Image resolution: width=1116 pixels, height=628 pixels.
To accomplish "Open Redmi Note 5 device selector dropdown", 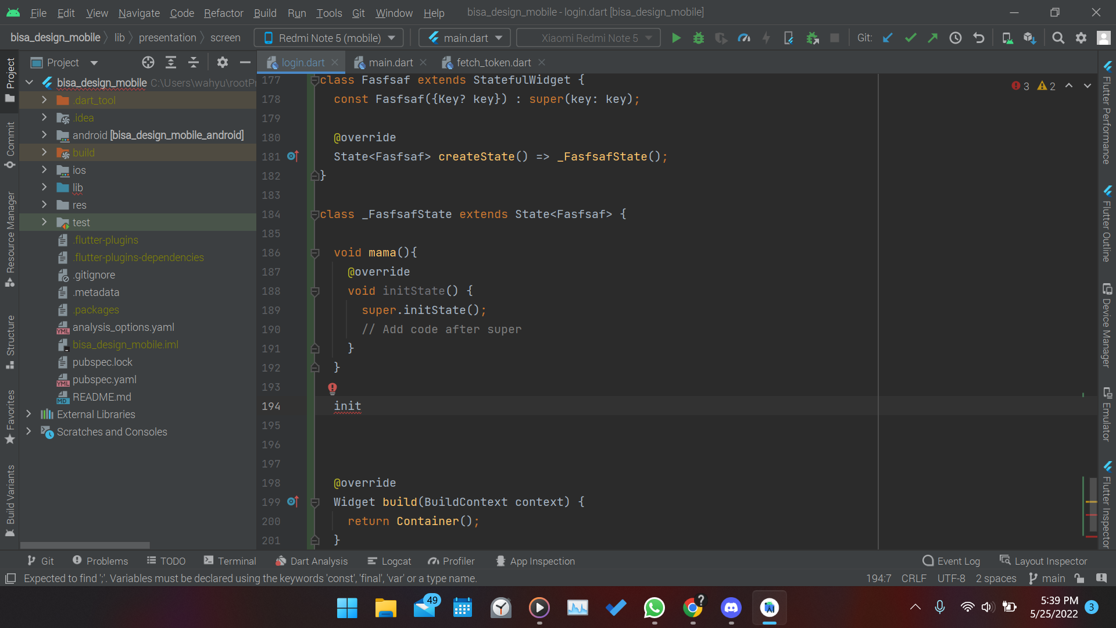I will click(x=329, y=38).
